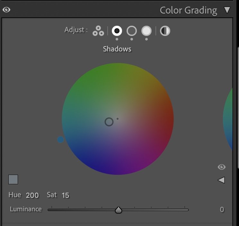Click the Luminance slider handle
239x226 pixels.
click(x=119, y=210)
